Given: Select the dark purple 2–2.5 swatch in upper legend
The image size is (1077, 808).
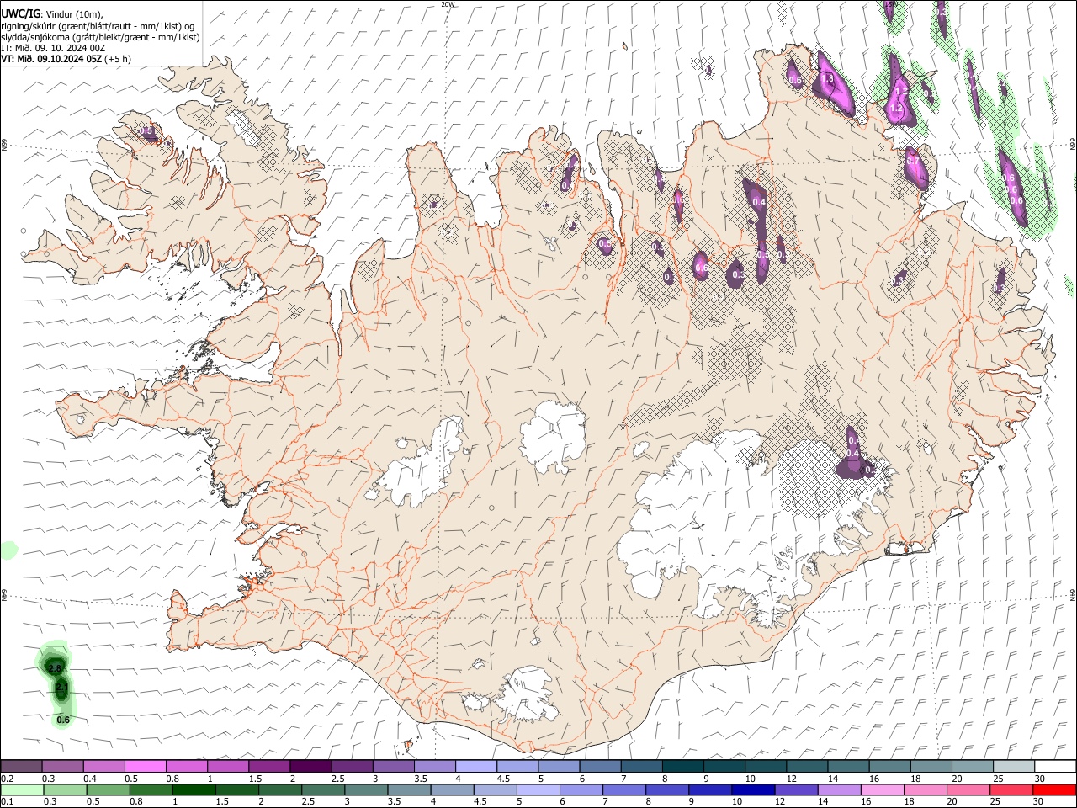Looking at the screenshot, I should [310, 765].
